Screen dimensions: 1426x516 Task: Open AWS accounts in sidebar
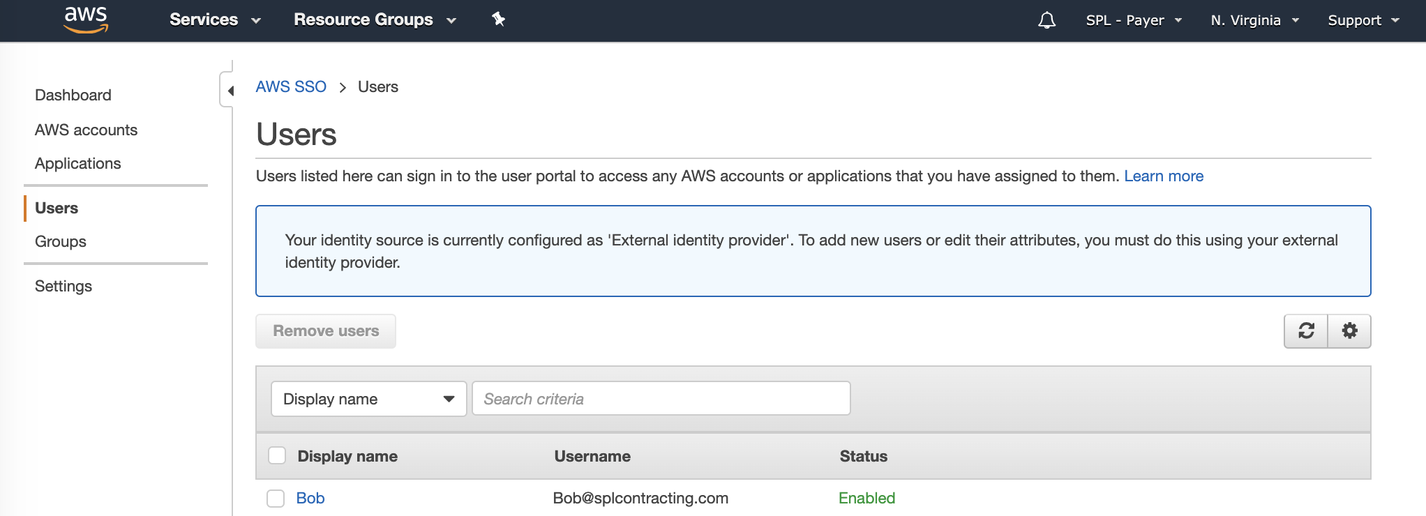pos(86,130)
